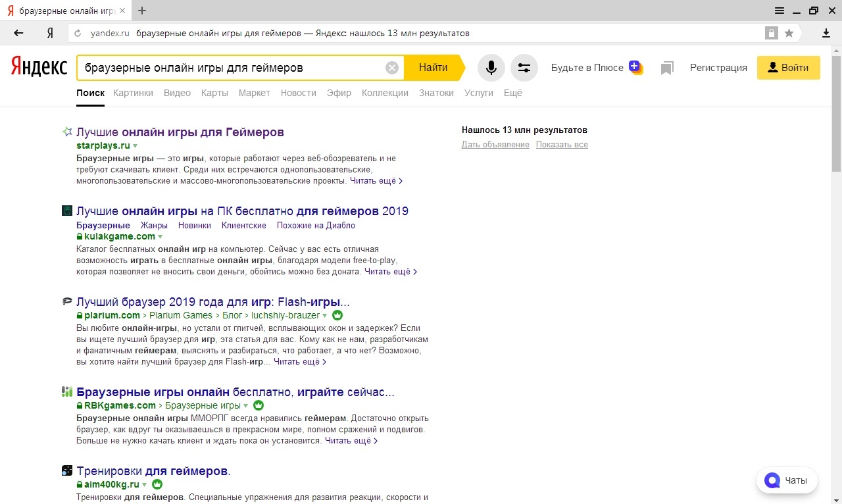Click the green crown badge next to RBKgames.com
The image size is (842, 504).
pos(259,405)
